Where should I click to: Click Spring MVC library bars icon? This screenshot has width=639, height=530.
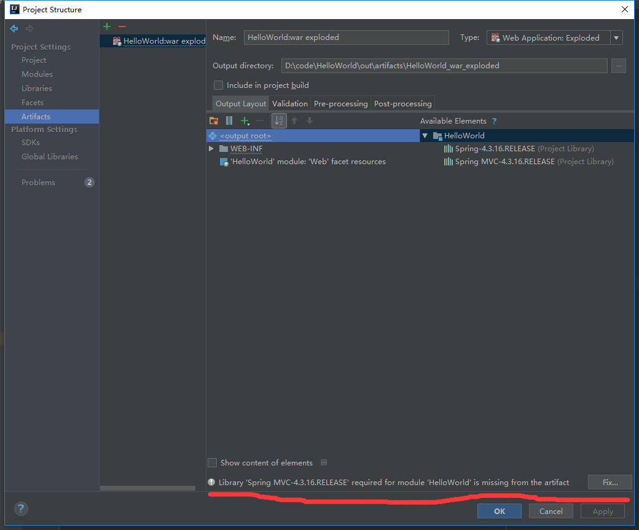(x=449, y=162)
